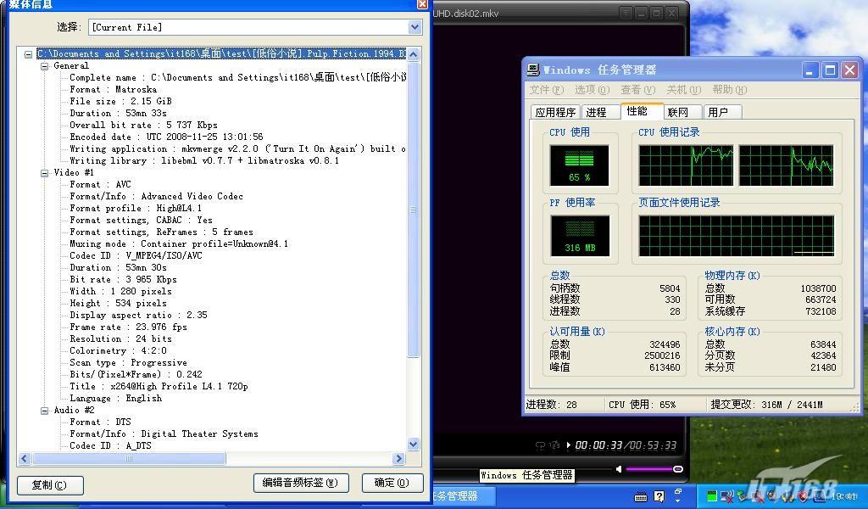
Task: Open the 关机(U) menu in Task Manager
Action: click(684, 90)
